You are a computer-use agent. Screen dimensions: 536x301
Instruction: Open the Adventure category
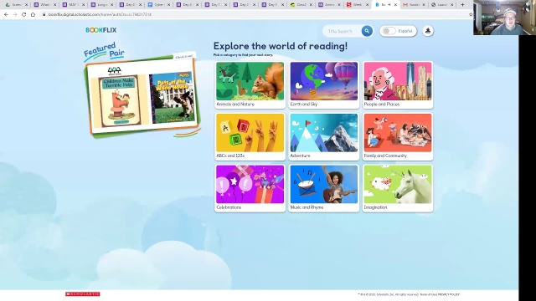point(324,136)
